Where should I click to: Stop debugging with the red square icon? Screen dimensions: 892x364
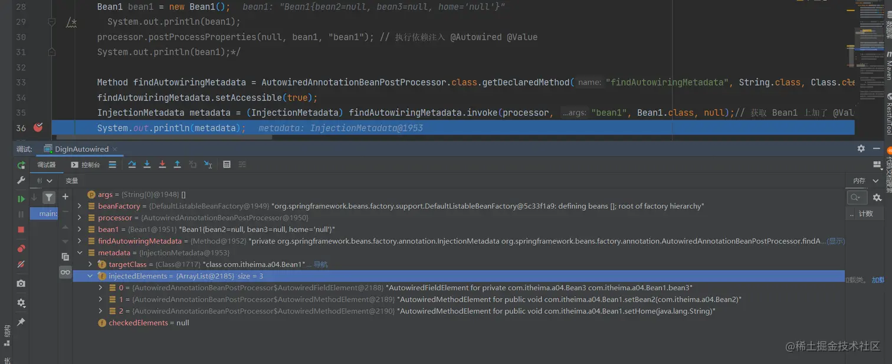click(x=21, y=229)
